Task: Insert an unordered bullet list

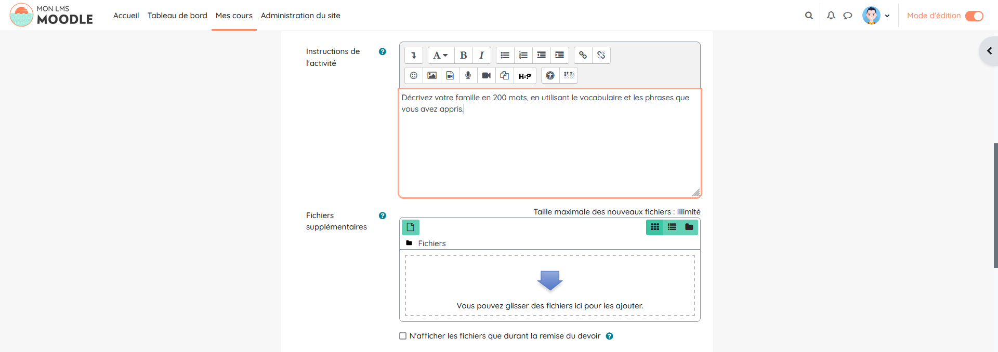Action: [505, 55]
